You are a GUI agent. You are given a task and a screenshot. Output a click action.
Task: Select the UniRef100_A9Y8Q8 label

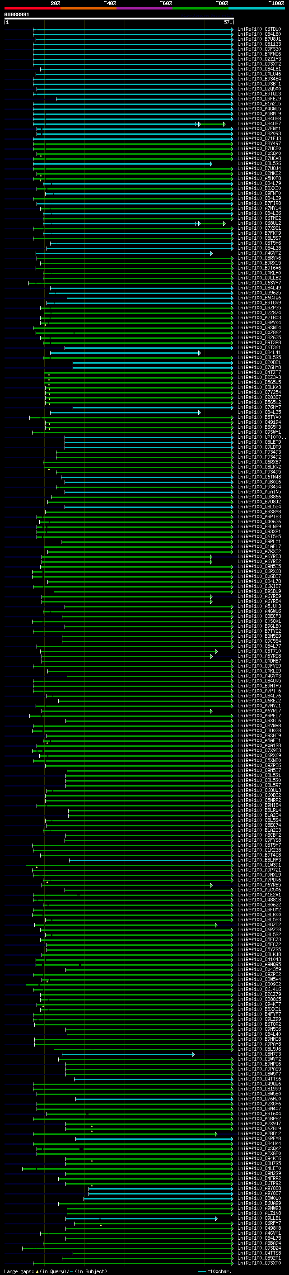[x=259, y=1188]
